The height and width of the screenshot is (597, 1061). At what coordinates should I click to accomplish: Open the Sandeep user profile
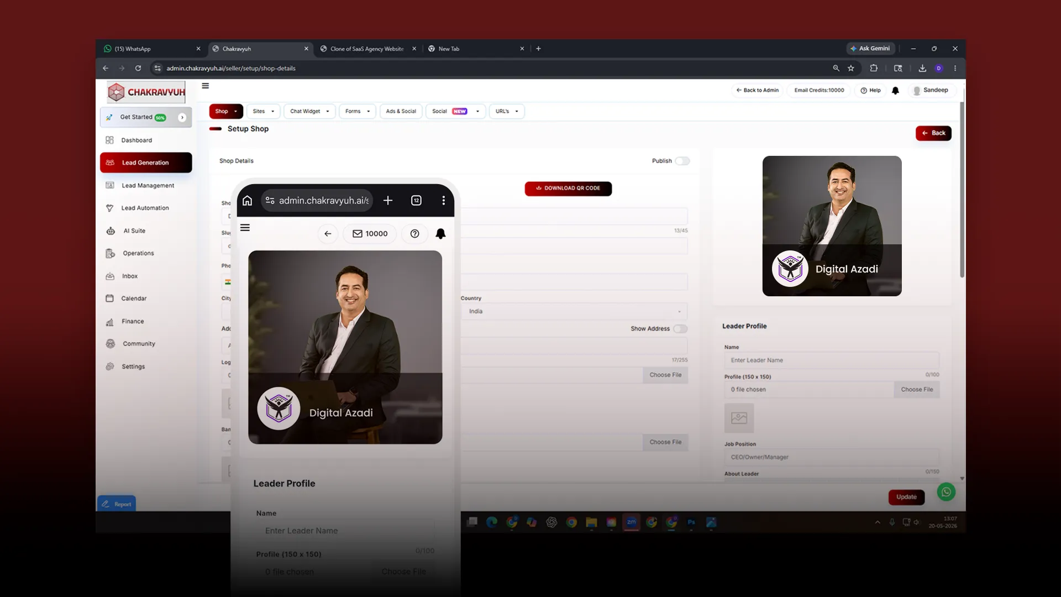[931, 91]
